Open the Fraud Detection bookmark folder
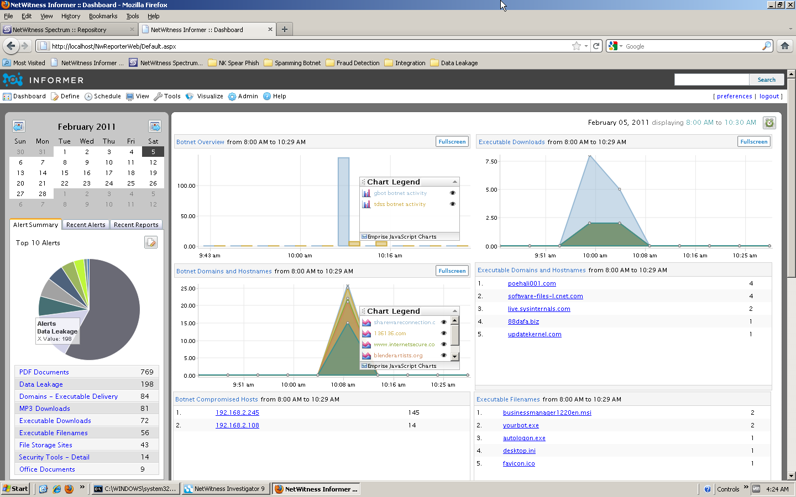796x497 pixels. pos(353,63)
